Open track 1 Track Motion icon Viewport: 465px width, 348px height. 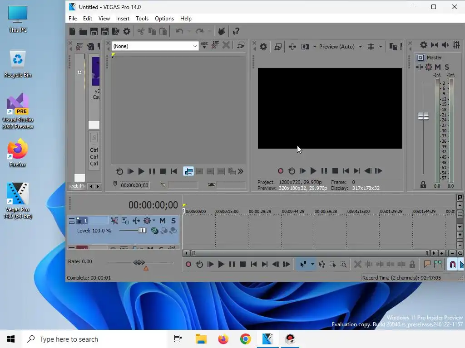(x=125, y=221)
